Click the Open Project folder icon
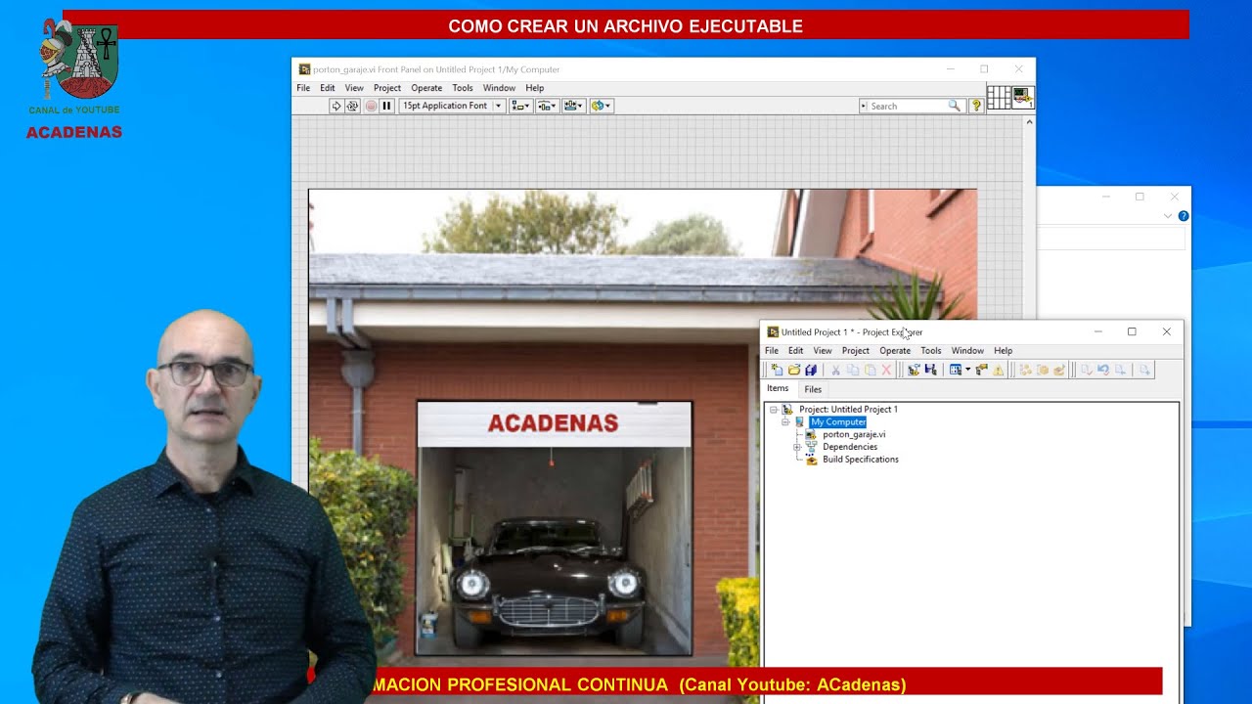 pyautogui.click(x=794, y=370)
